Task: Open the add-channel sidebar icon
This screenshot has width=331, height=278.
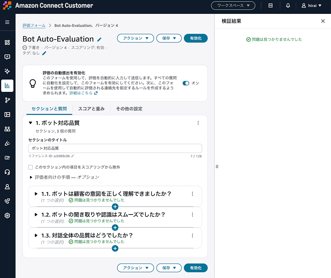Action: tap(7, 158)
